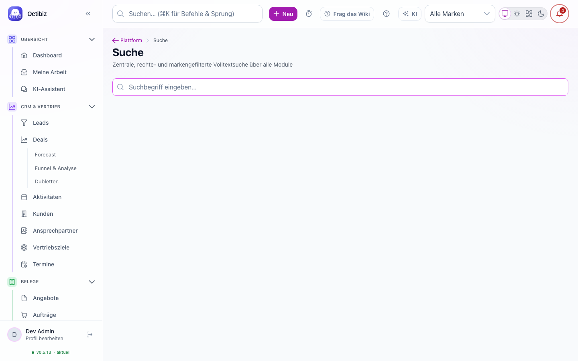Open the KI sparkle button
578x361 pixels.
coord(410,14)
